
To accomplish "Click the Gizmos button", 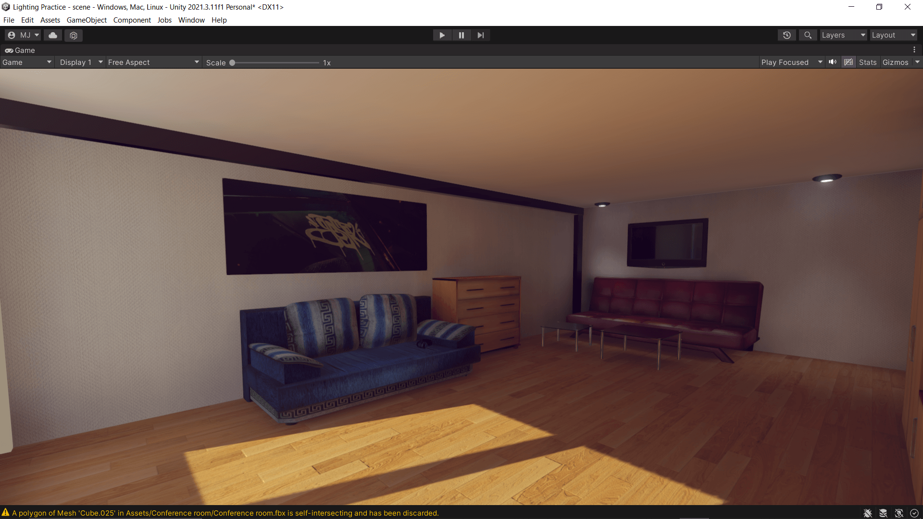I will (895, 62).
